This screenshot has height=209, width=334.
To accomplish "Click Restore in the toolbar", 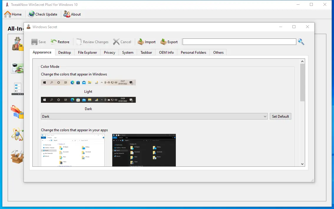I will 60,42.
